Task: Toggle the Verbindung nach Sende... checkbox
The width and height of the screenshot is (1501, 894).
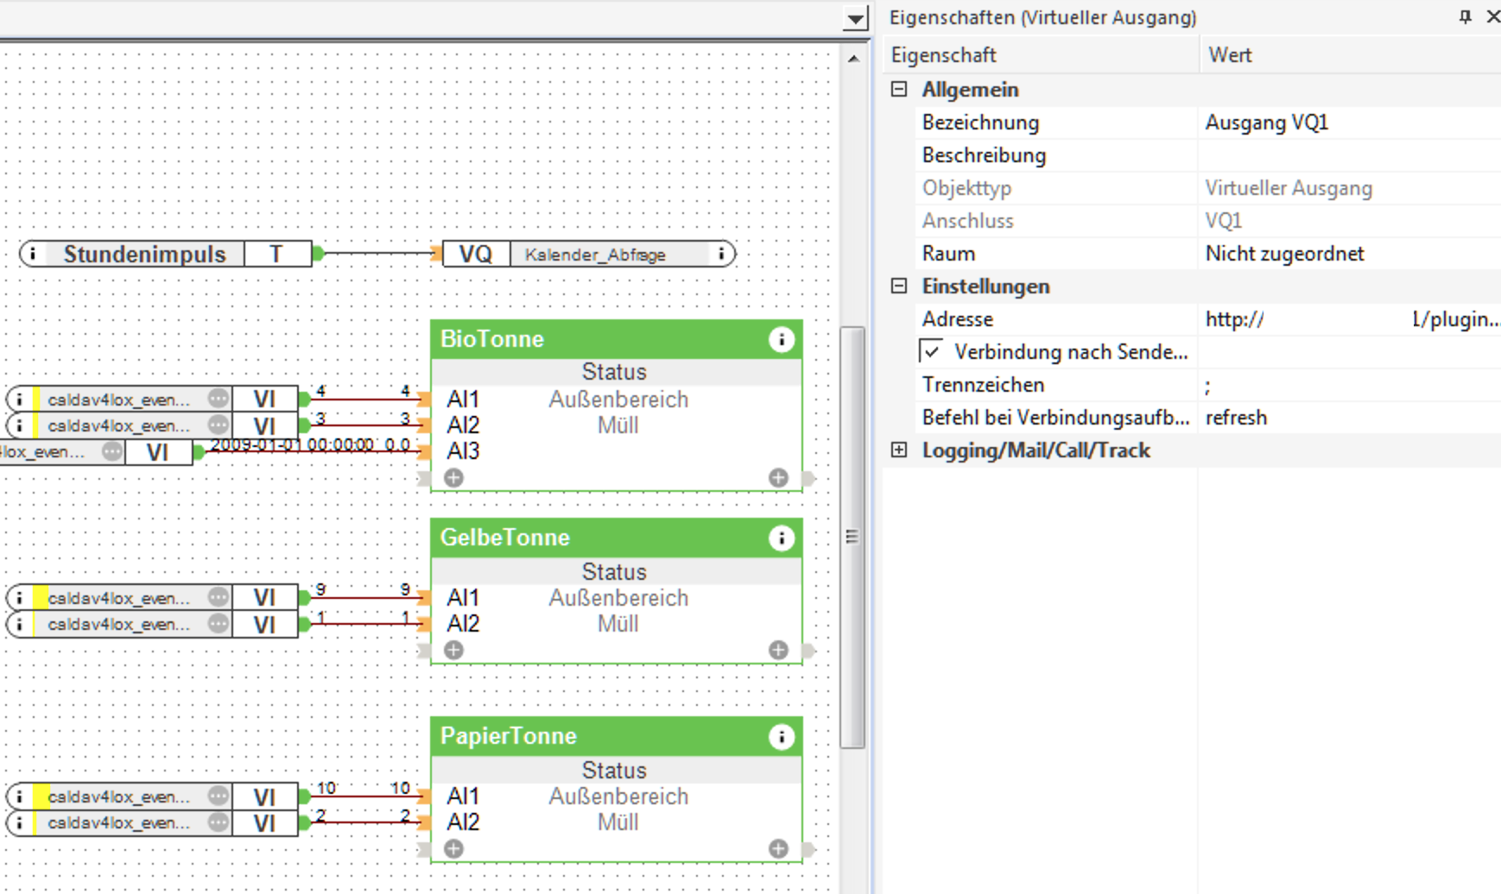Action: click(x=931, y=351)
